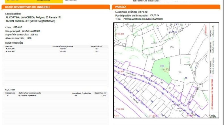The height and width of the screenshot is (125, 224).
Task: Click the blue 46 label on the map
Action: (186, 78)
